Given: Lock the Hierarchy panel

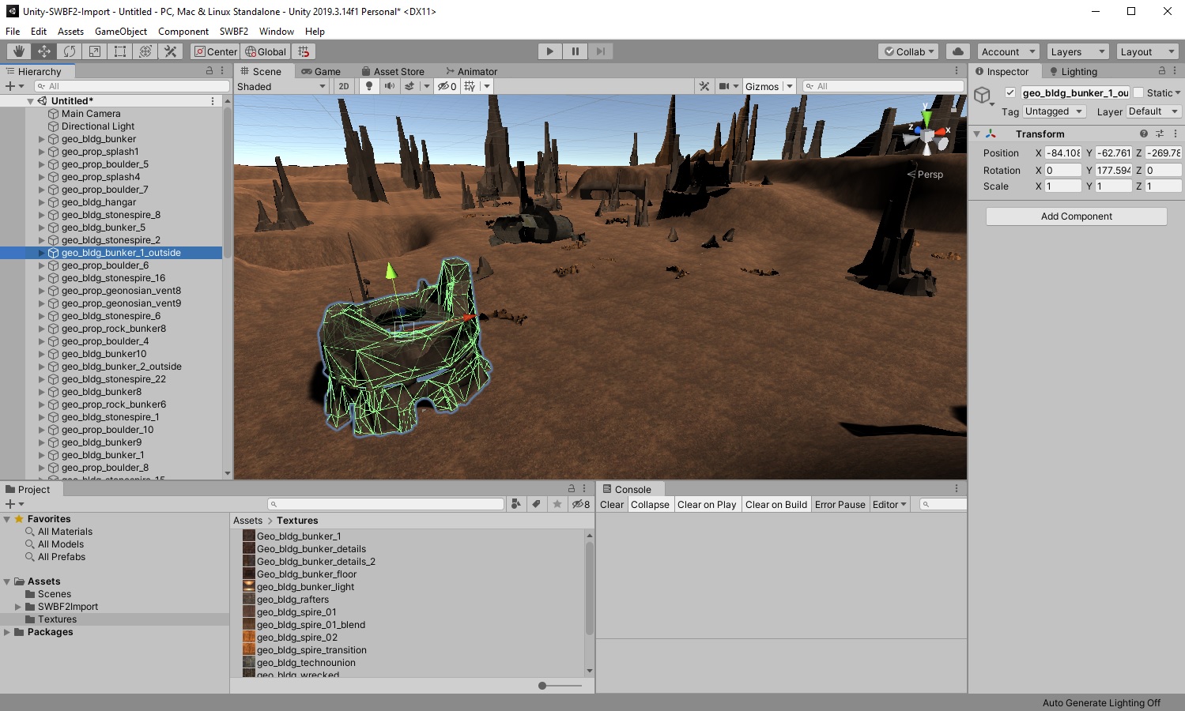Looking at the screenshot, I should tap(209, 71).
